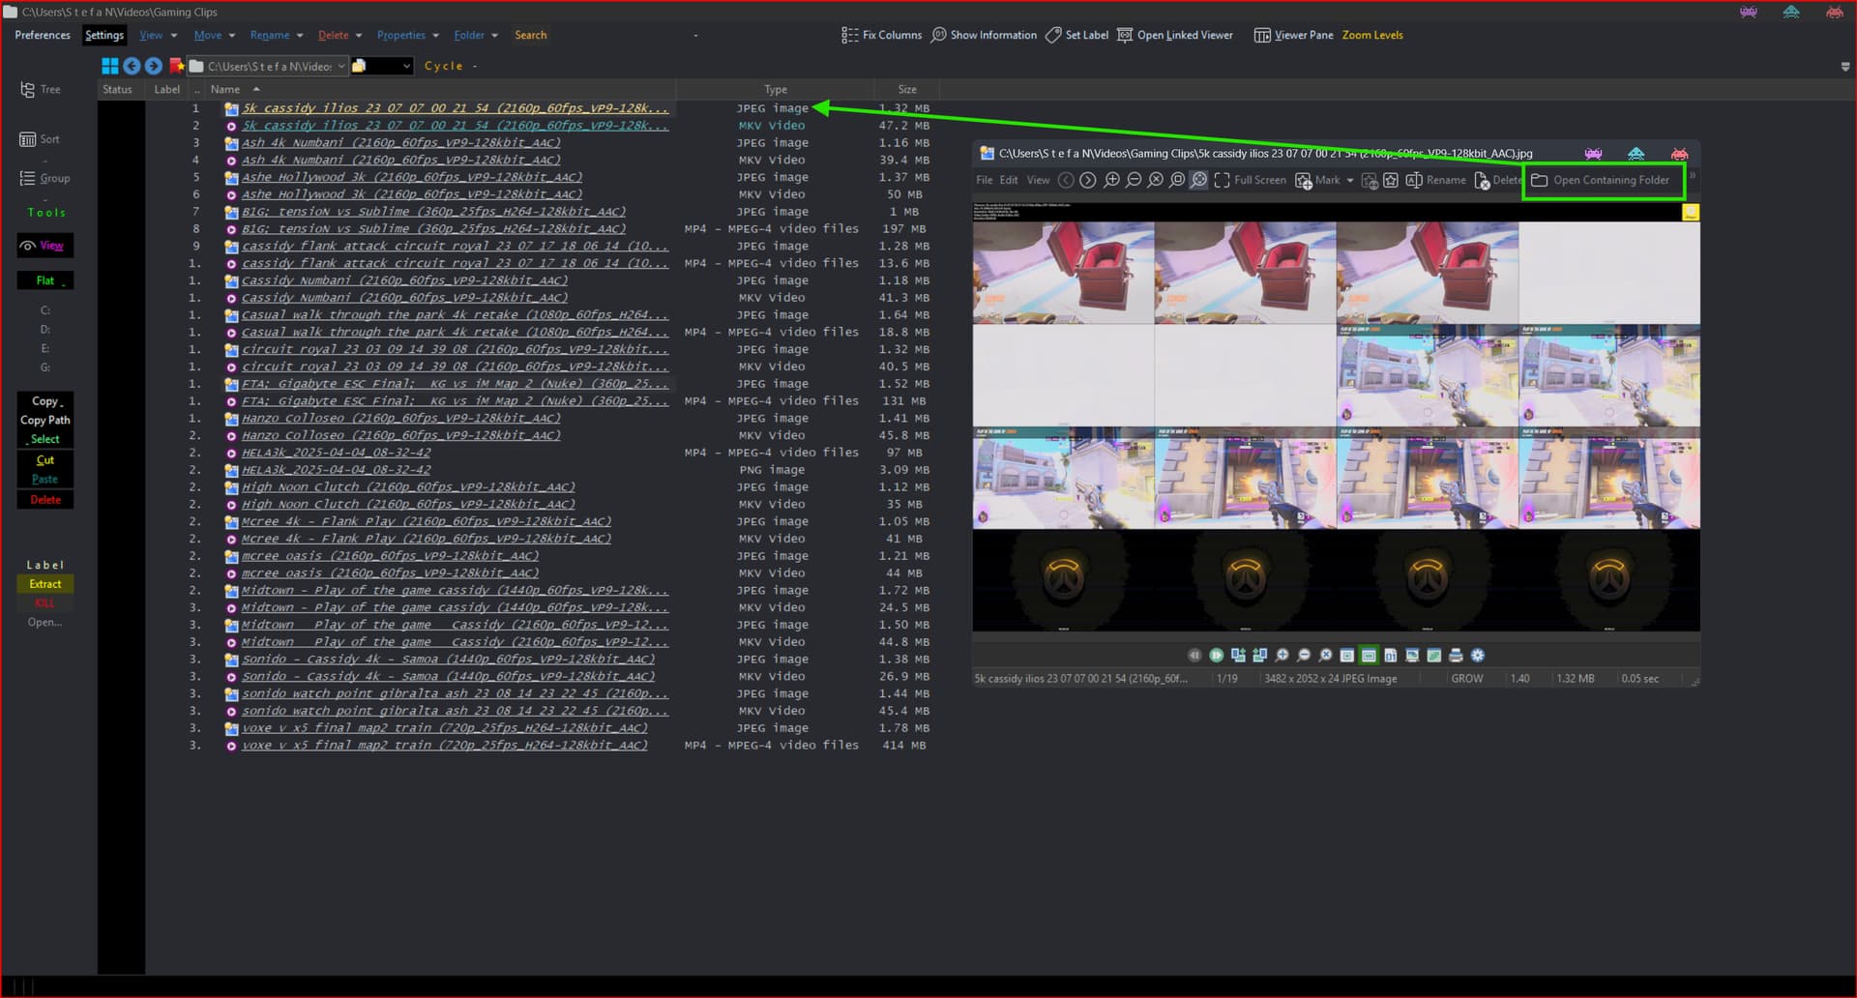Click the yellow Extract label swatch
Image resolution: width=1857 pixels, height=998 pixels.
point(44,584)
